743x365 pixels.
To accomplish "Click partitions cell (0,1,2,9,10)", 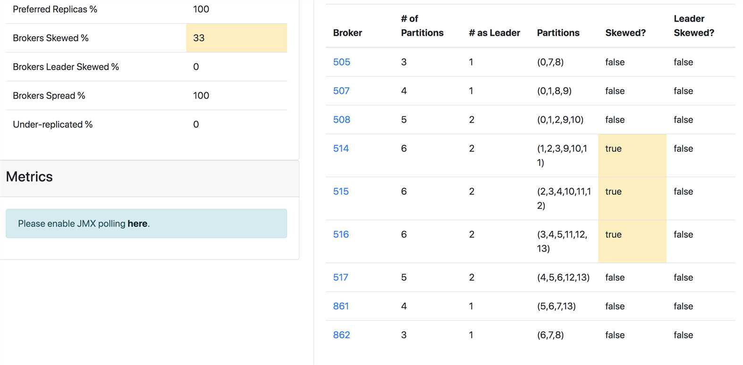I will tap(560, 119).
